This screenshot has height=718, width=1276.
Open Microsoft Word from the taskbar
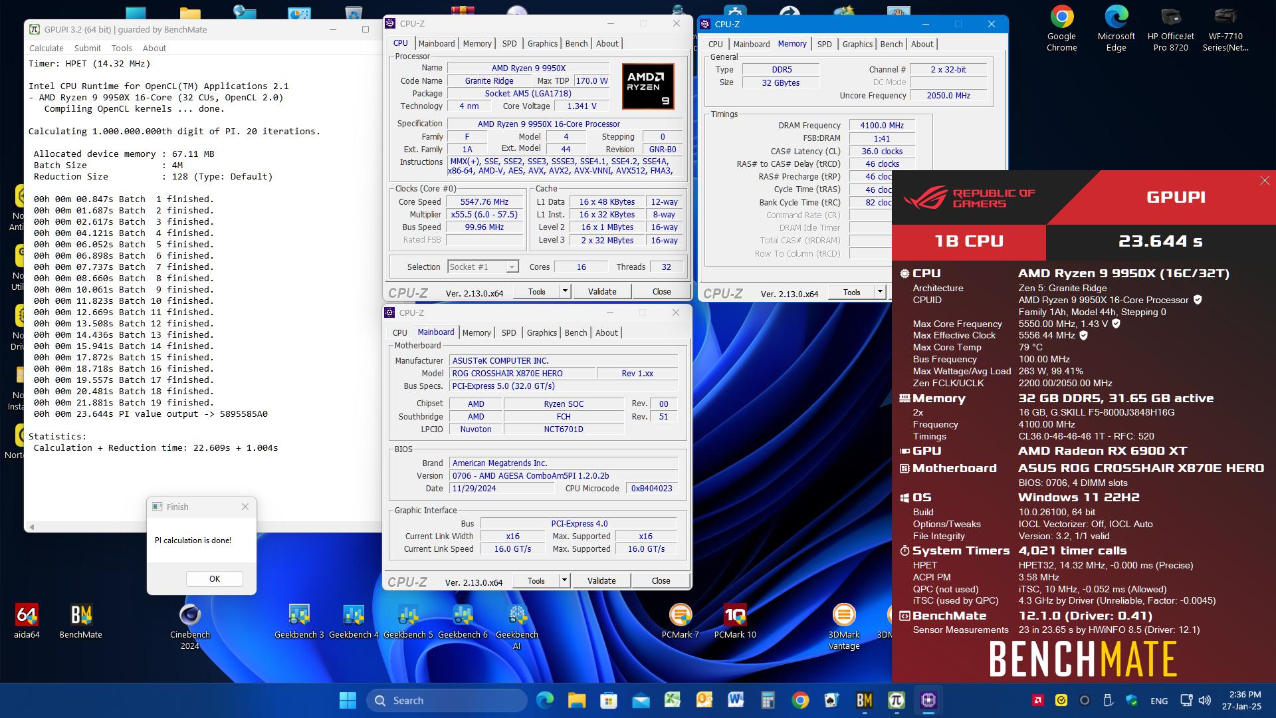736,700
